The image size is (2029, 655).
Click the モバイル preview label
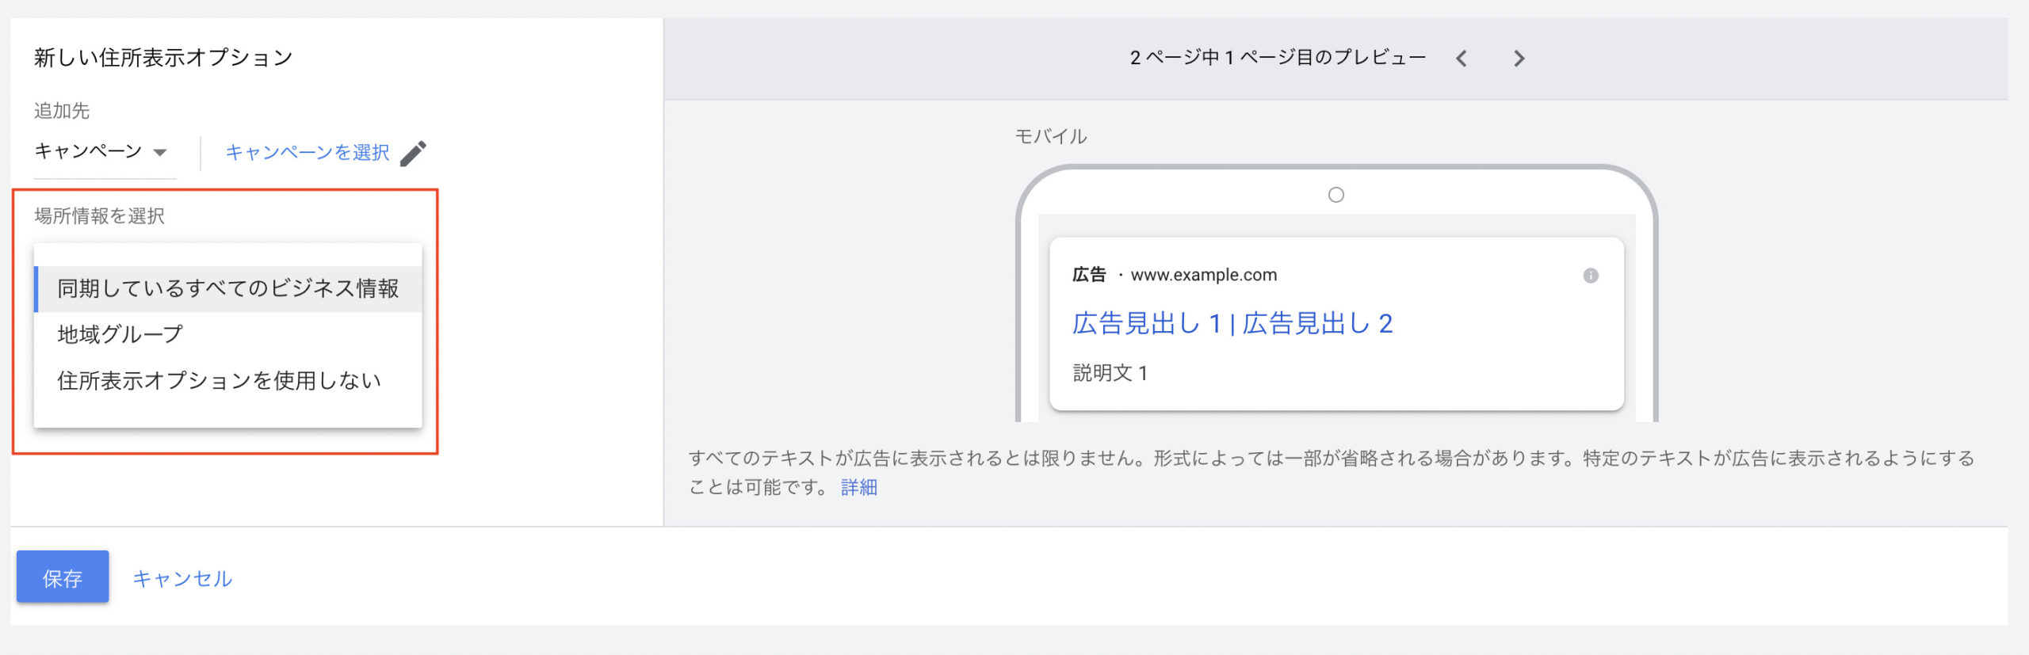tap(1050, 136)
